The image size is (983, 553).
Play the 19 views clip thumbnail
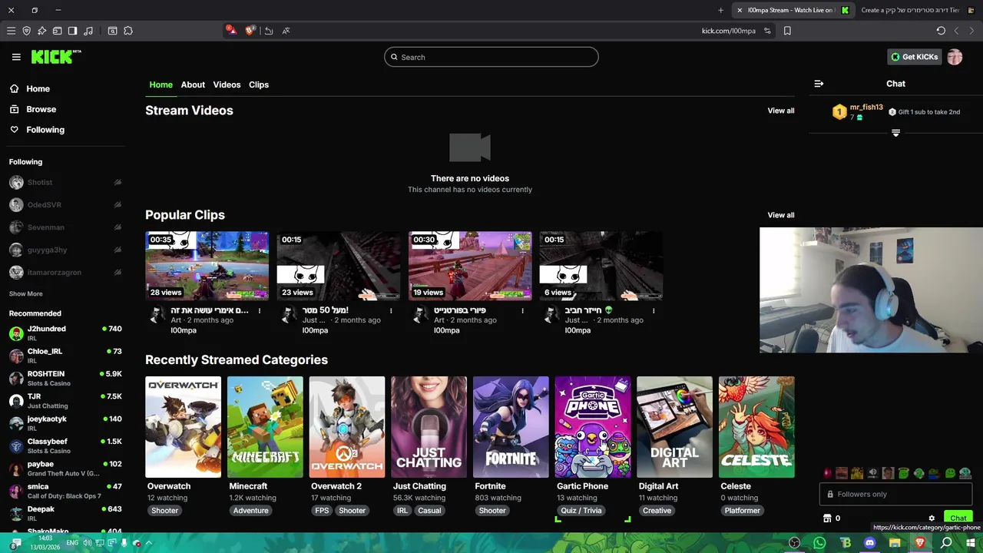click(470, 266)
